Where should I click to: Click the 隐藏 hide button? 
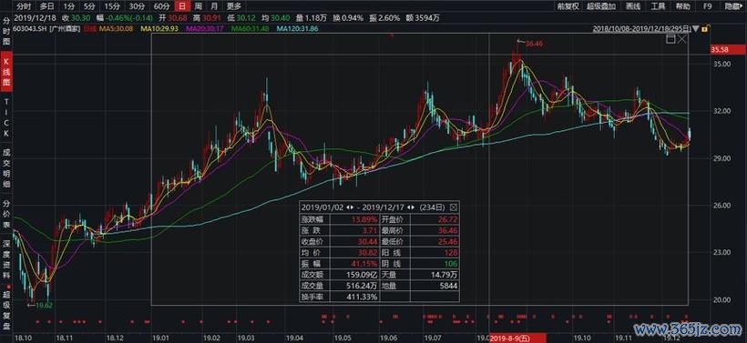coord(733,6)
